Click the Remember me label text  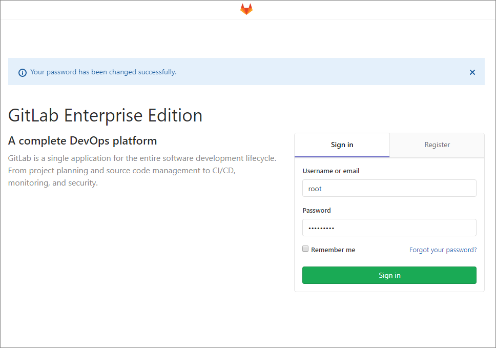[x=333, y=250]
